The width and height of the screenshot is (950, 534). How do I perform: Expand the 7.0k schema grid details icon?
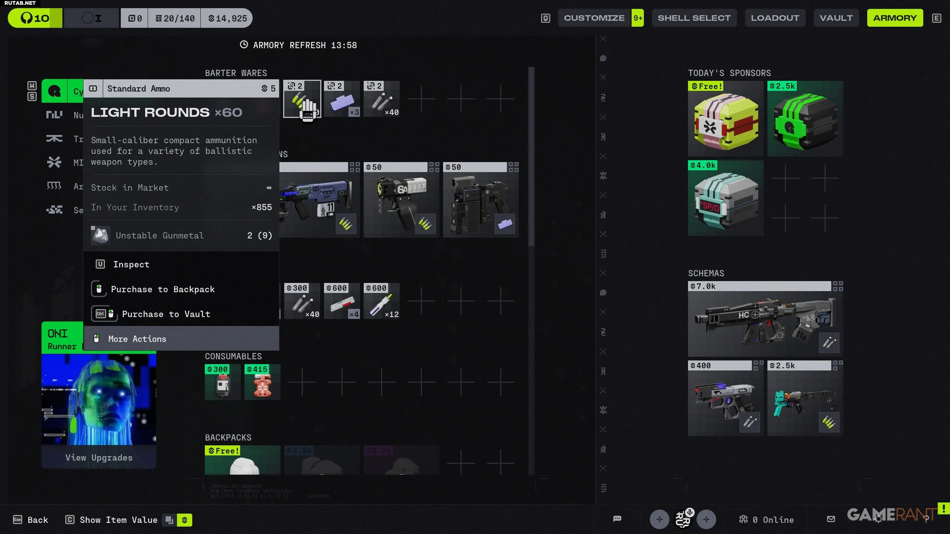coord(838,286)
